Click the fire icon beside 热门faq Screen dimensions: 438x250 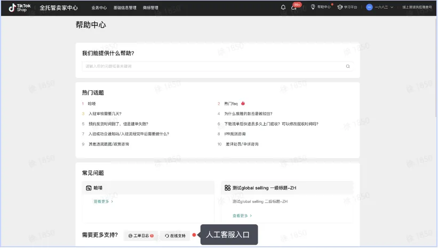tap(243, 104)
